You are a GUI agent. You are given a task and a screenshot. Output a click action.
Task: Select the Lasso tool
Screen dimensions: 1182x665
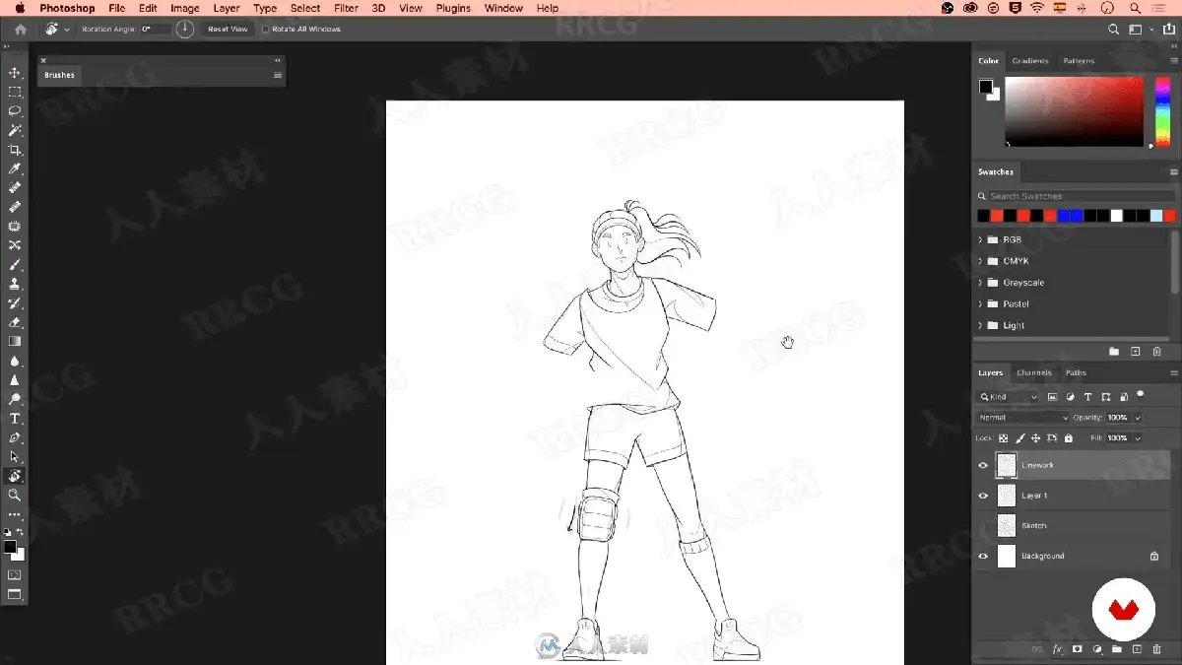click(15, 111)
